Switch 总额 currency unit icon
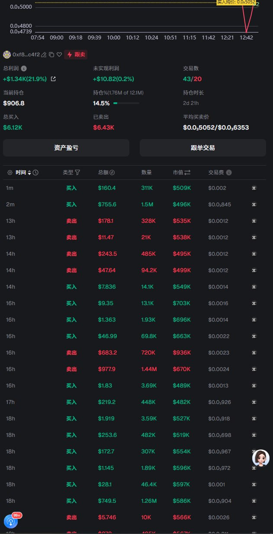The width and height of the screenshot is (273, 534). [112, 173]
